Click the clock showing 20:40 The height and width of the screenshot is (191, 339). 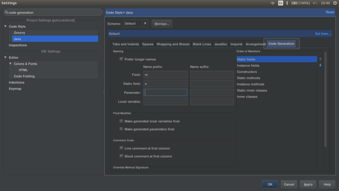point(325,3)
